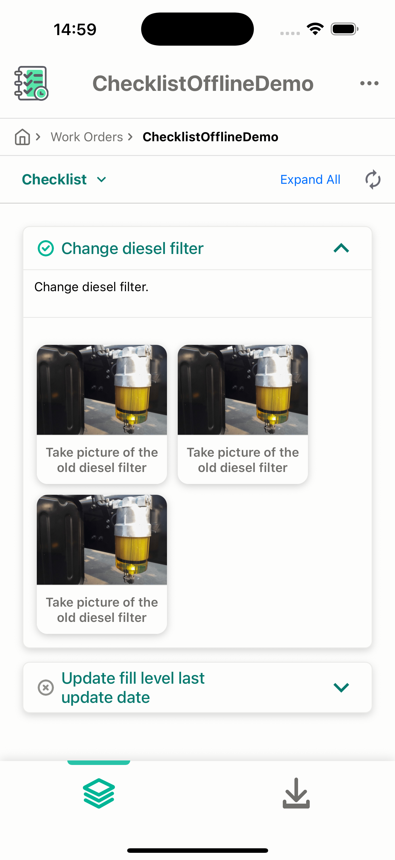Screen dimensions: 395x860
Task: Open the second old diesel filter picture
Action: pos(243,414)
